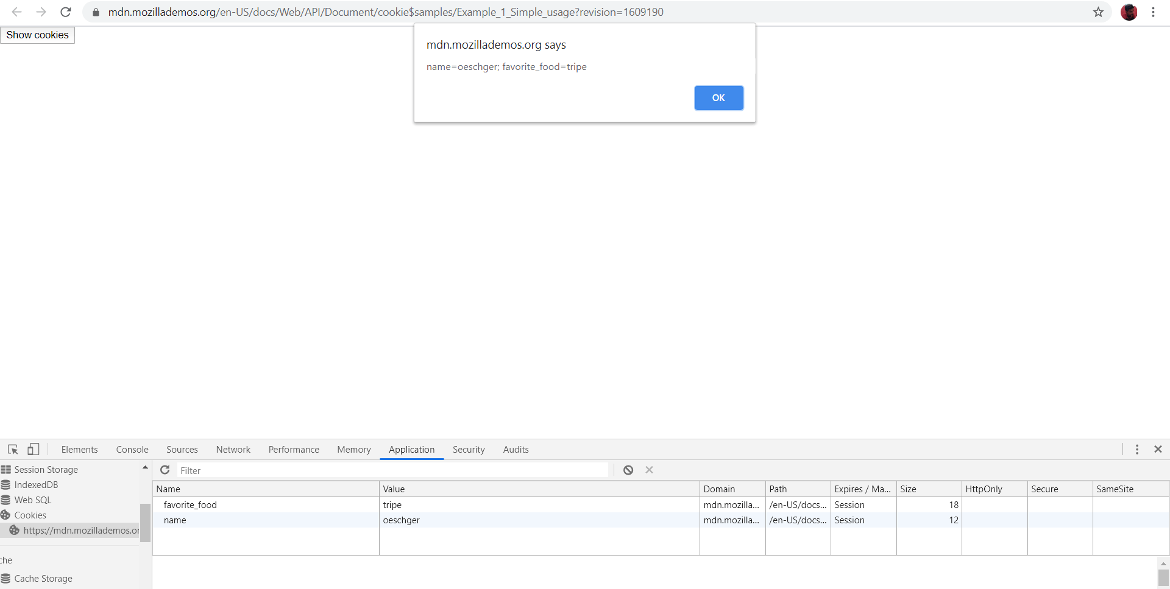Toggle the device toolbar icon
The width and height of the screenshot is (1170, 589).
click(34, 449)
